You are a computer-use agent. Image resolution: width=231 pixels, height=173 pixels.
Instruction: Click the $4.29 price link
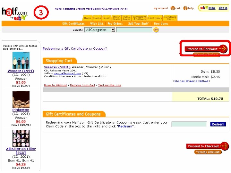pos(21,164)
